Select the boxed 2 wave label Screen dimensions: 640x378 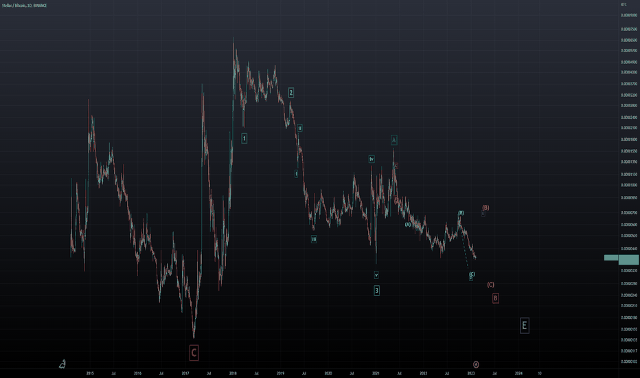pyautogui.click(x=290, y=93)
